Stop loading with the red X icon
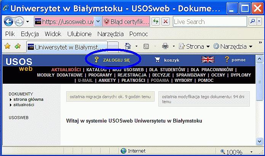This screenshot has width=265, height=156. point(166,21)
